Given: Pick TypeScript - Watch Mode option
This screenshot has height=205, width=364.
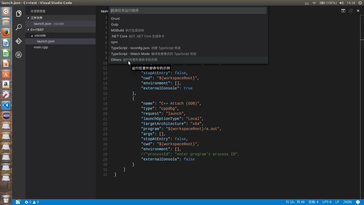Looking at the screenshot, I should pyautogui.click(x=130, y=54).
